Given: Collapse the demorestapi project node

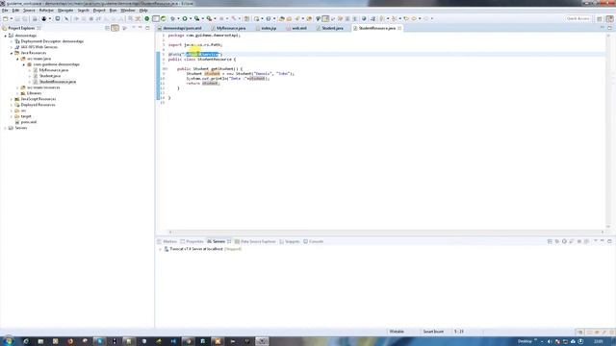Looking at the screenshot, I should [x=6, y=36].
